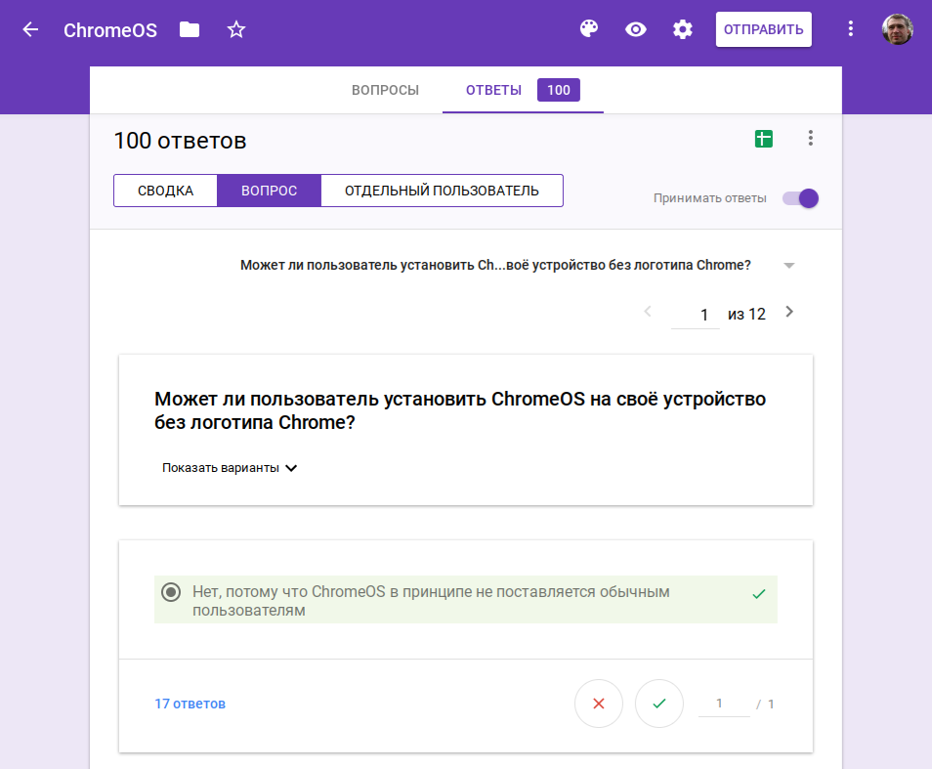
Task: Open the header three-dot menu
Action: pos(851,29)
